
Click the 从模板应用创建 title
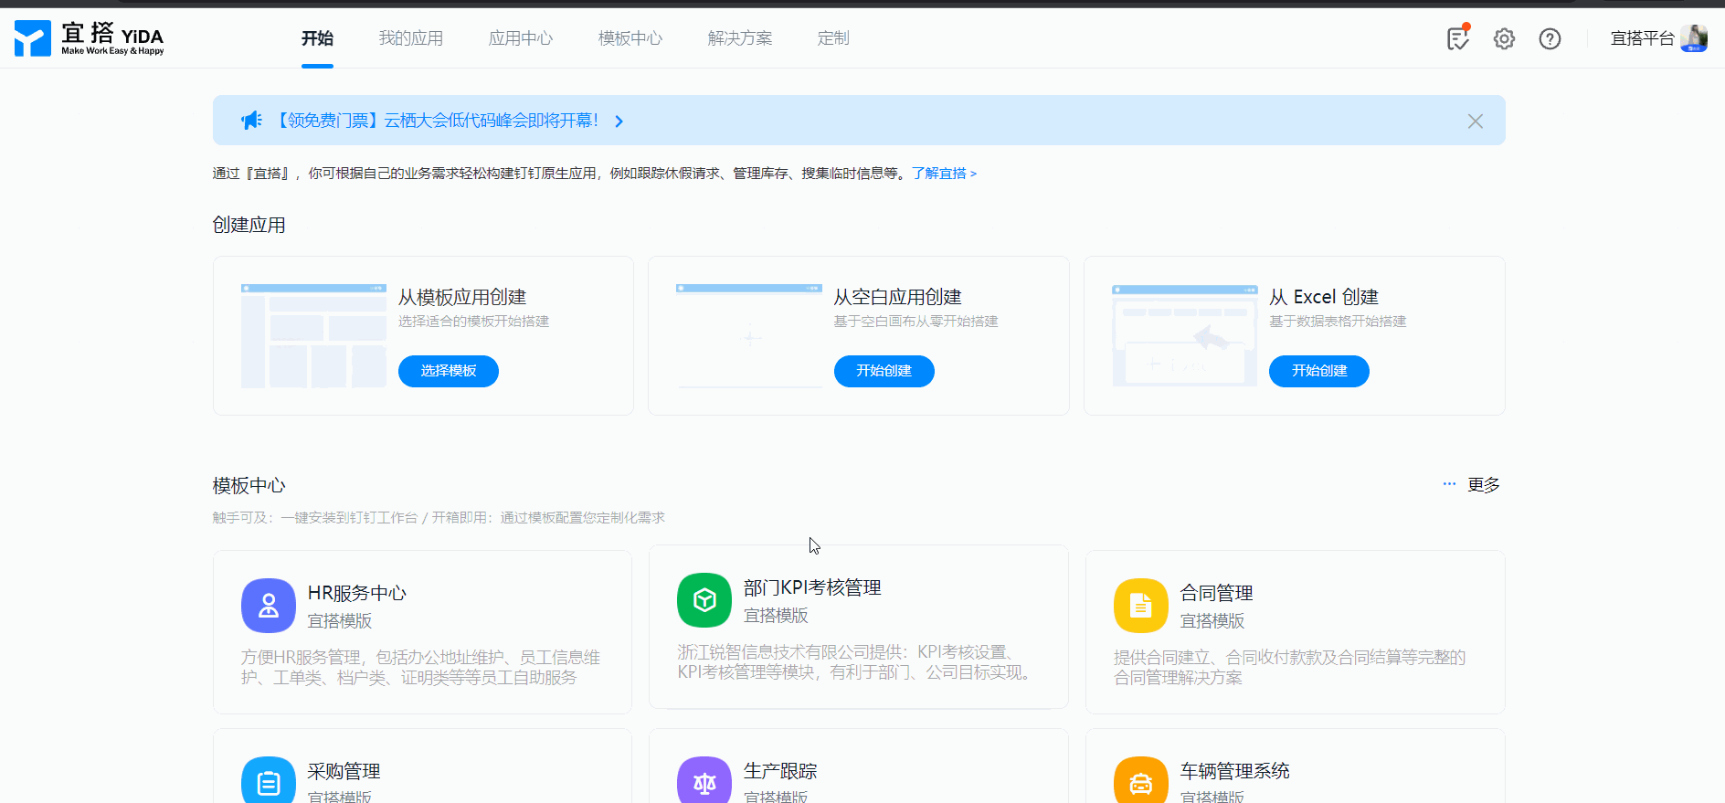click(462, 297)
